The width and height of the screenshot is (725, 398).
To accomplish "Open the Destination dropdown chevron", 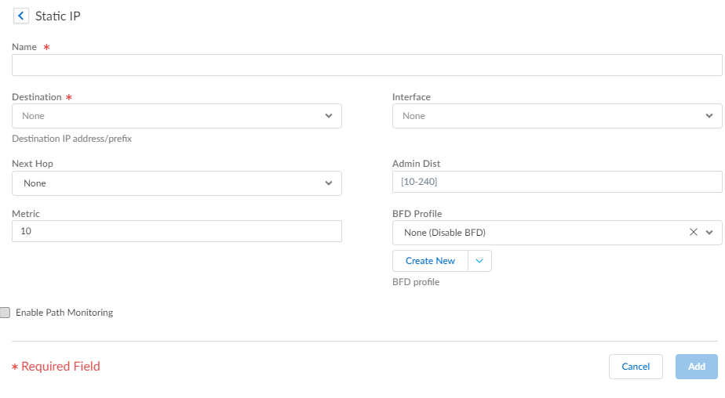I will coord(329,116).
